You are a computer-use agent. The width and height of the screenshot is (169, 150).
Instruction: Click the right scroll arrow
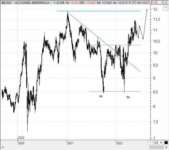coord(166,147)
